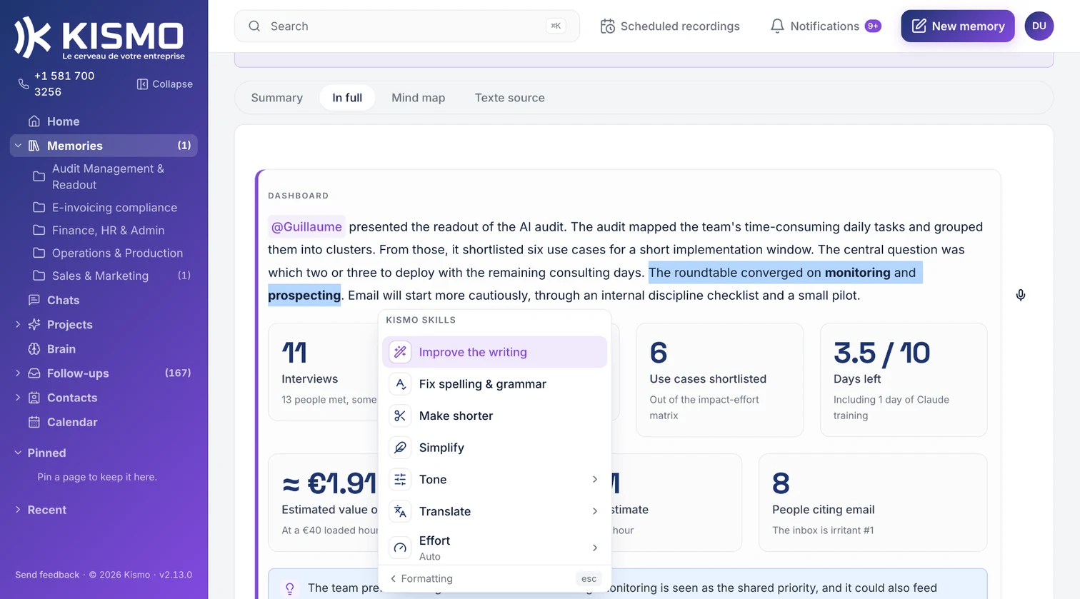This screenshot has height=599, width=1080.
Task: Click the Translate language icon
Action: 400,511
